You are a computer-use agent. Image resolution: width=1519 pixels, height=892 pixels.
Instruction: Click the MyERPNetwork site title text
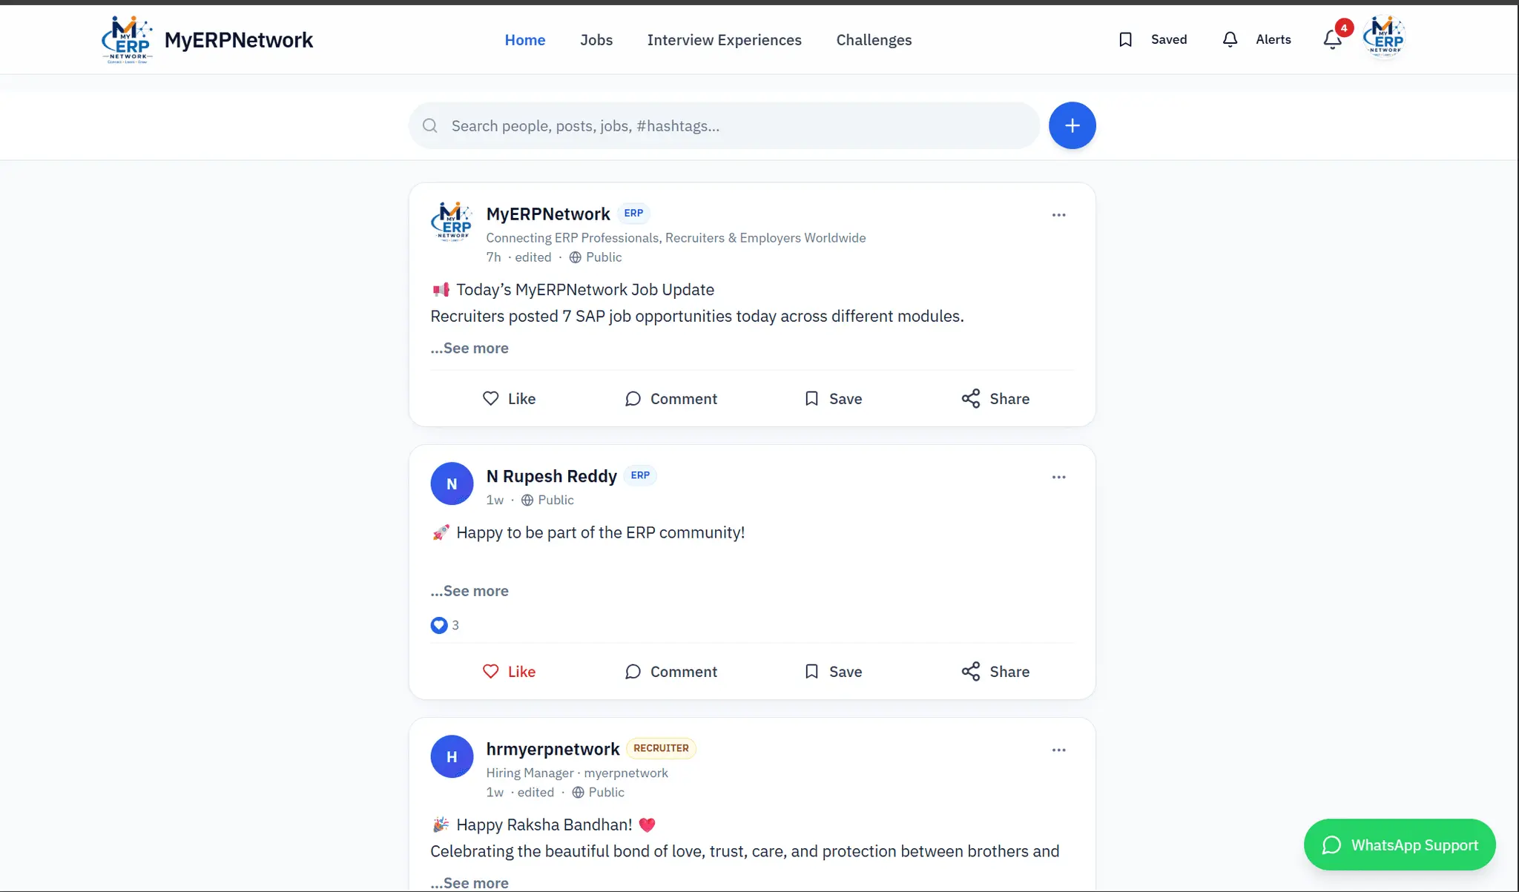[239, 40]
